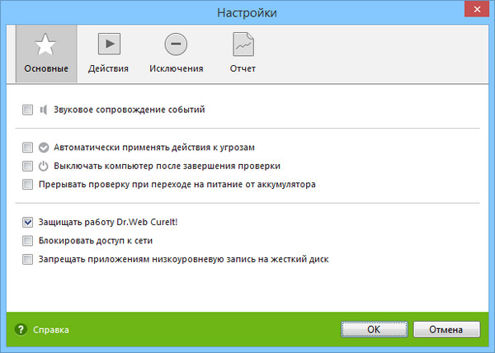The image size is (495, 353).
Task: Enable Блокировать доступ к сети checkbox
Action: (x=28, y=241)
